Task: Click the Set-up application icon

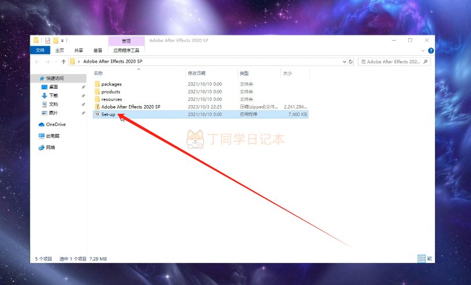Action: click(97, 114)
